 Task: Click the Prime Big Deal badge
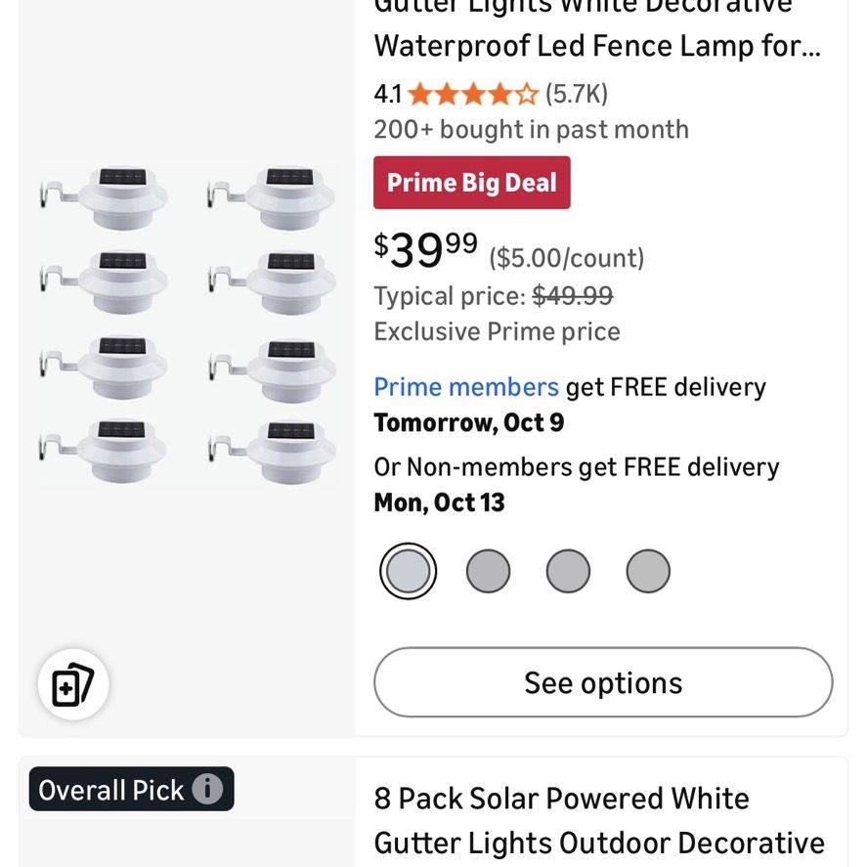(472, 183)
